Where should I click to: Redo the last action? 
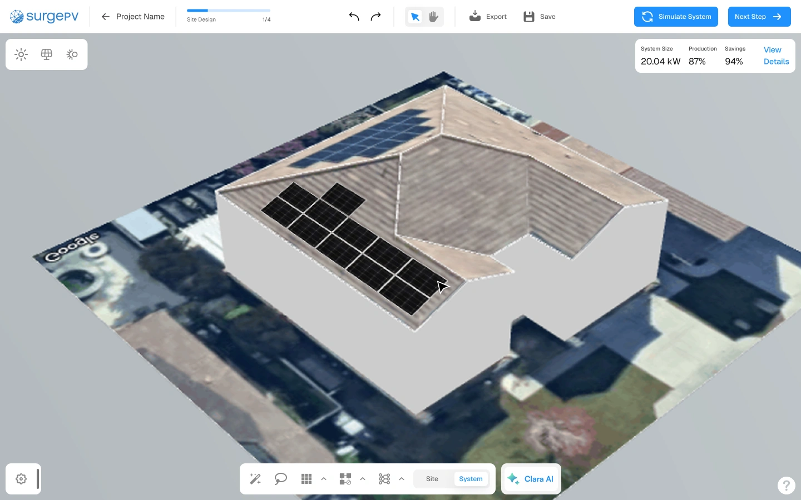(376, 17)
